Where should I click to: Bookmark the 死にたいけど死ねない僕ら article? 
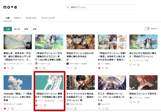pos(138,65)
